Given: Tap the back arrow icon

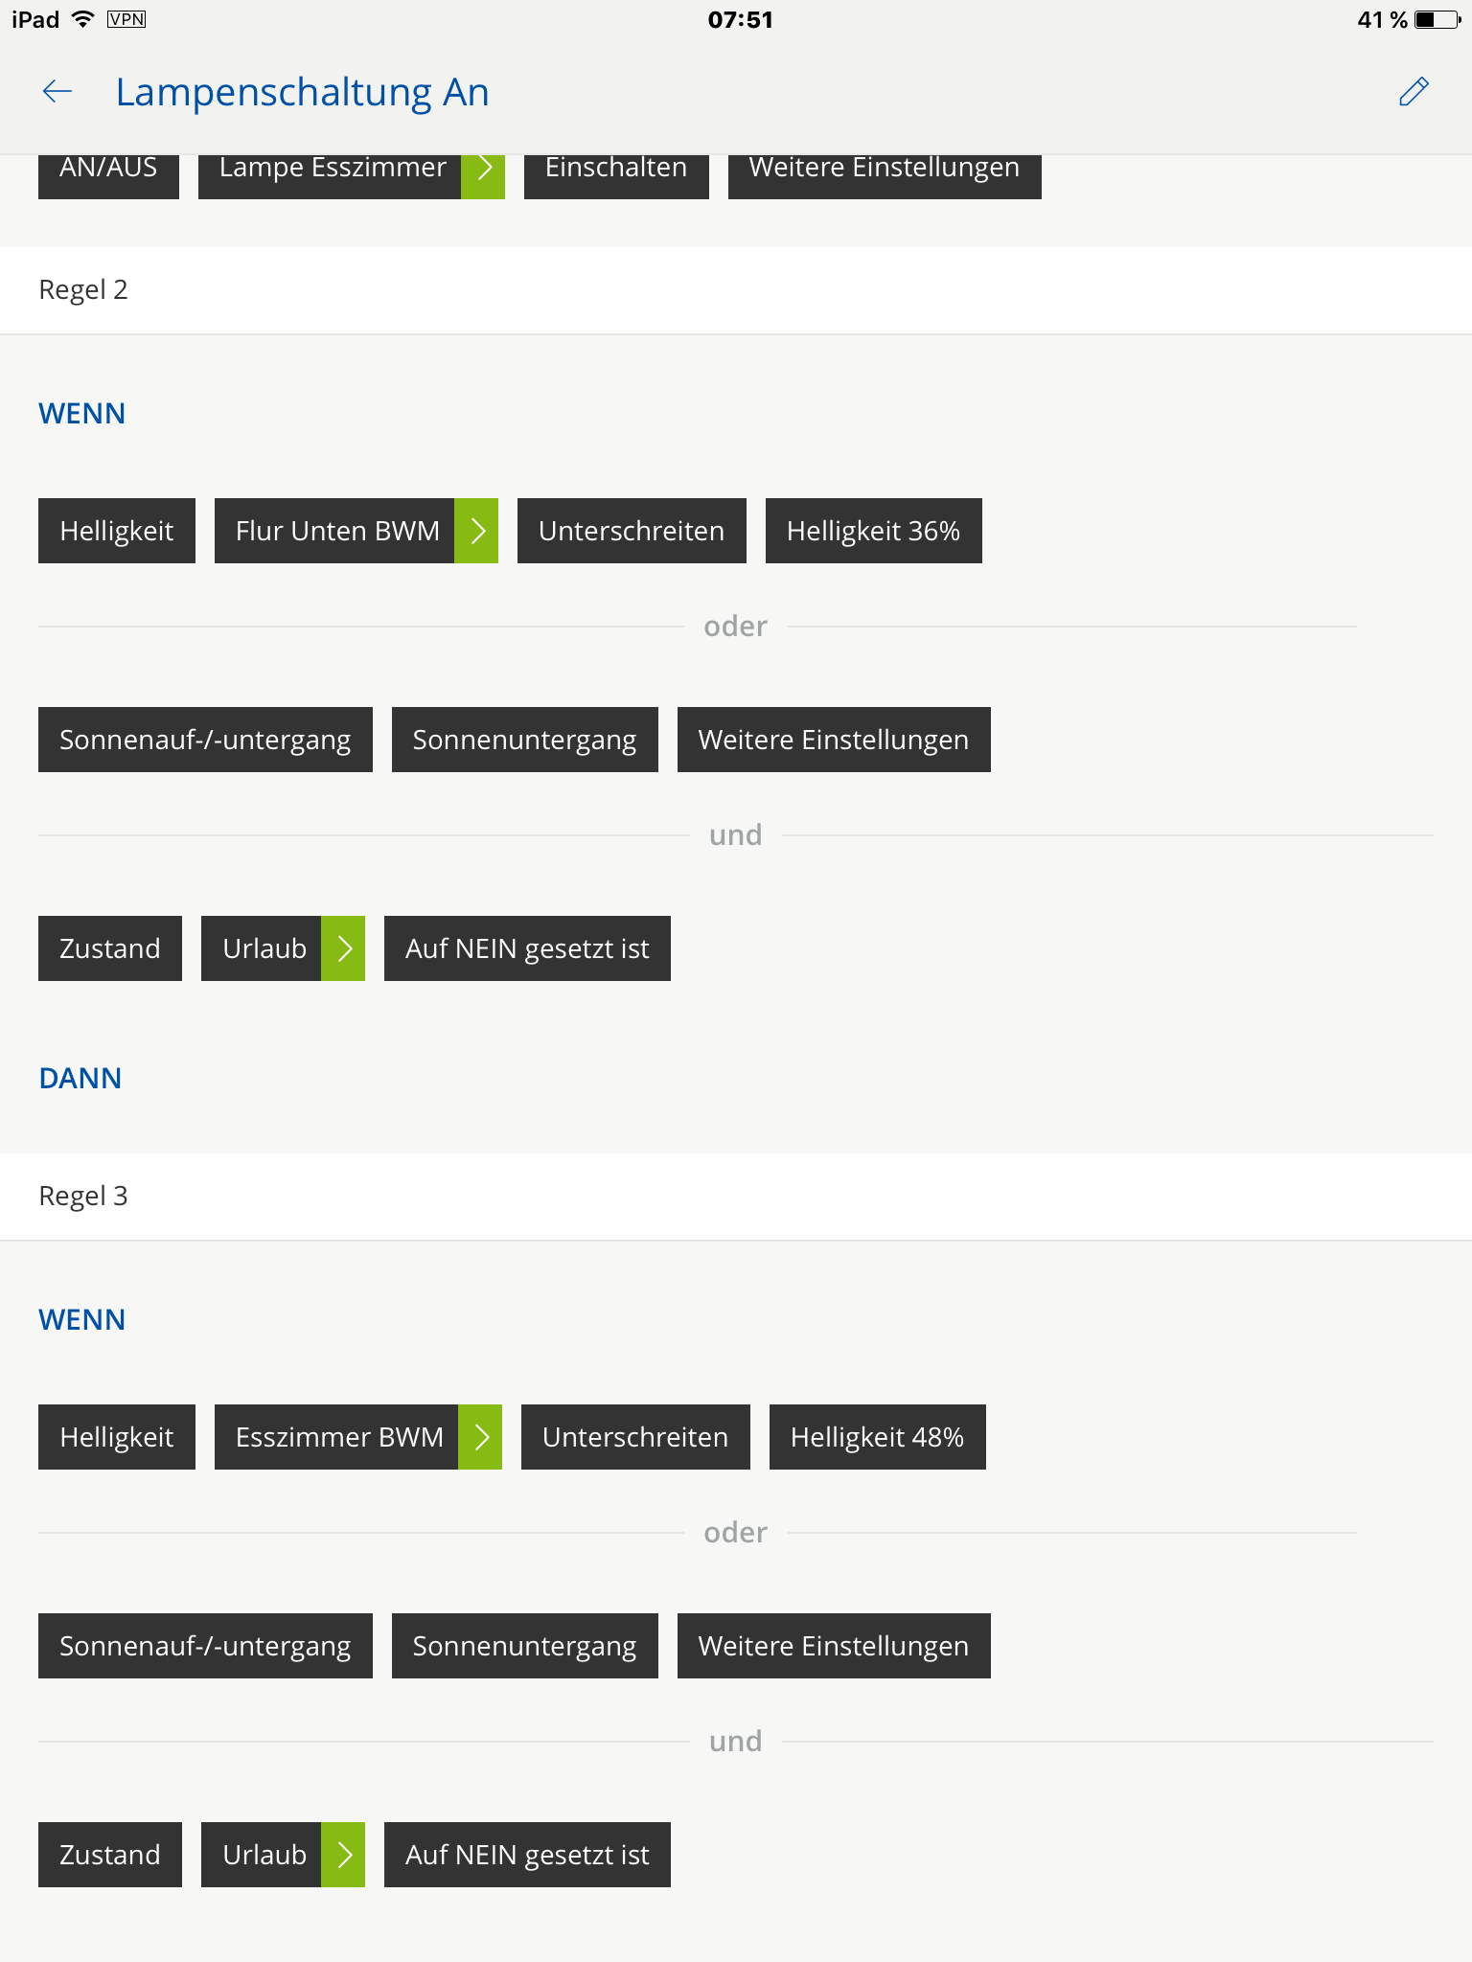Looking at the screenshot, I should 57,92.
